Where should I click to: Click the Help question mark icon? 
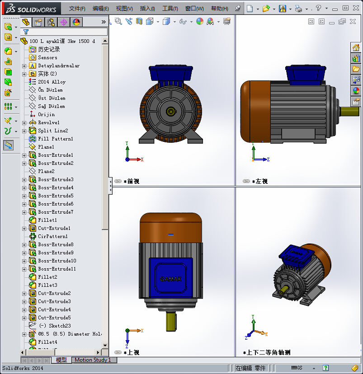click(x=318, y=8)
